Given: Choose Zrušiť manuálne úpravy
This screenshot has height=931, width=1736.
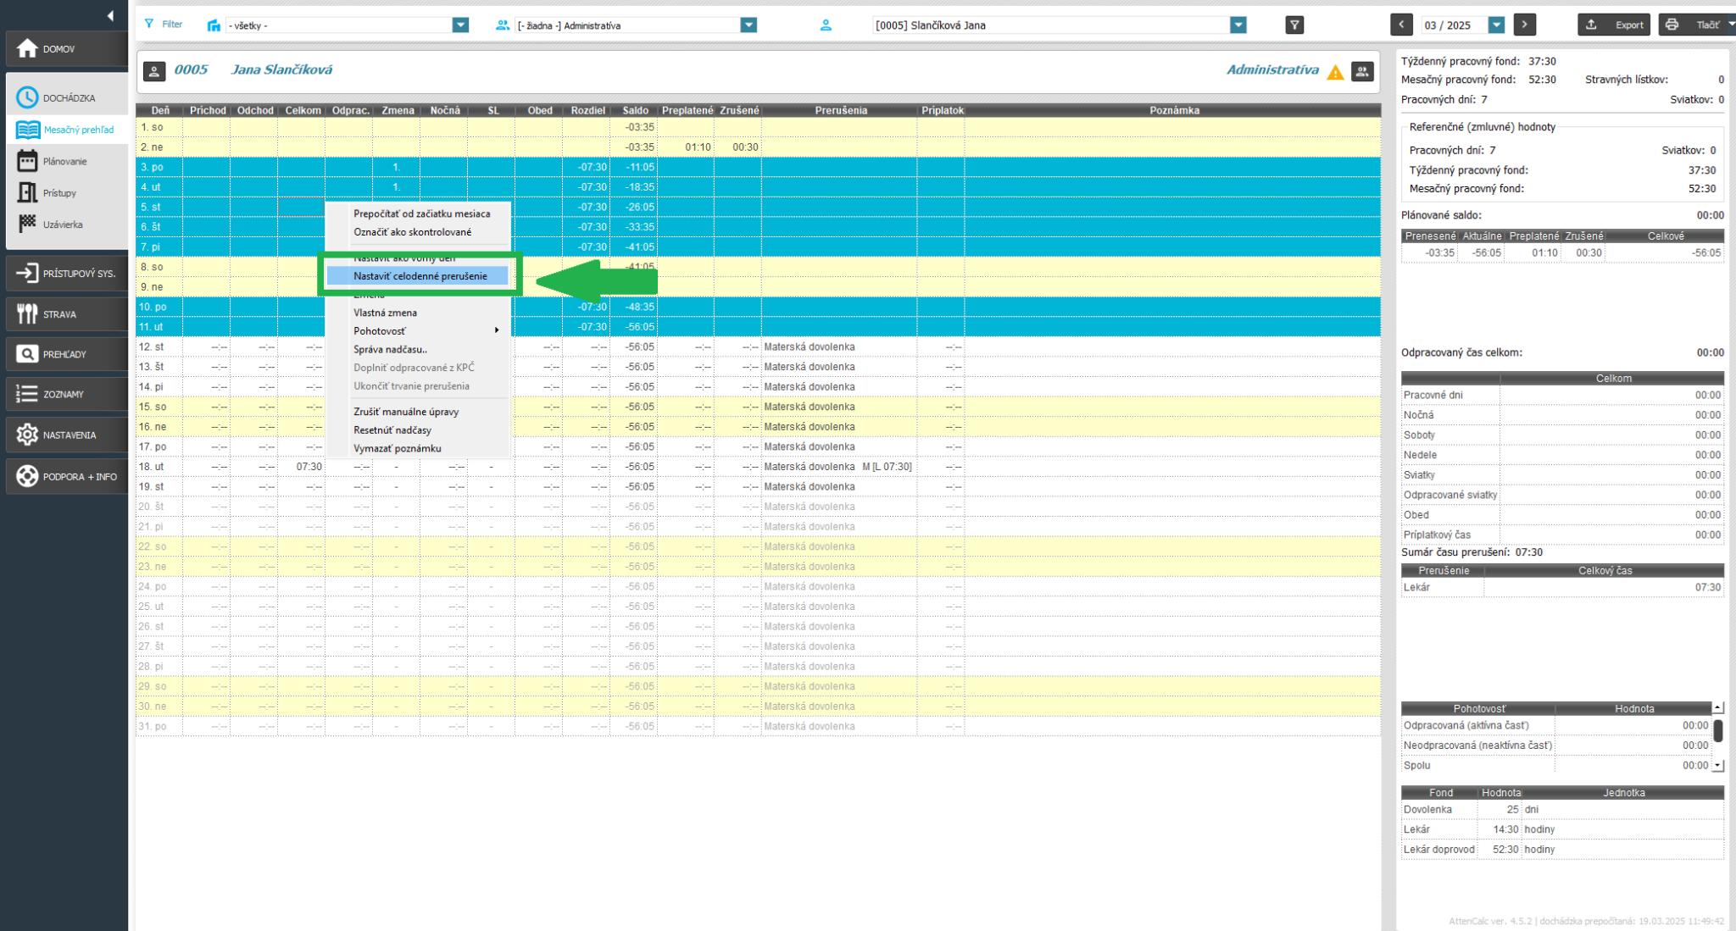Looking at the screenshot, I should point(406,412).
